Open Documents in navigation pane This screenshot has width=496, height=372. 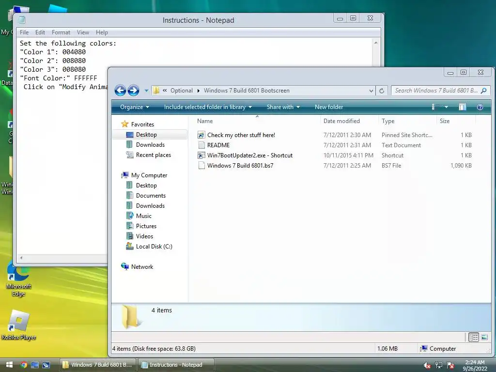pos(151,196)
